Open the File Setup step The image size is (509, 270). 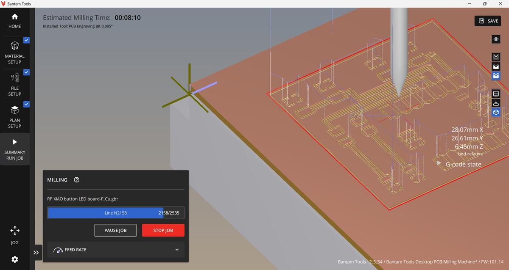(x=15, y=85)
